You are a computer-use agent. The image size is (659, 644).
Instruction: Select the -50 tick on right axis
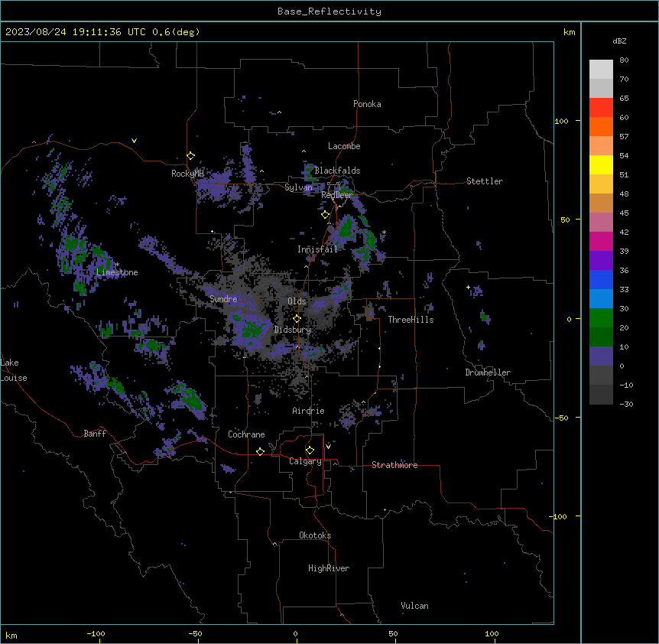tap(561, 418)
